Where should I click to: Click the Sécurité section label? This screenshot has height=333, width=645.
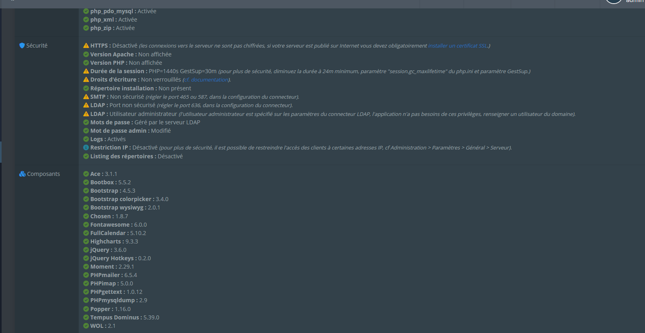37,46
